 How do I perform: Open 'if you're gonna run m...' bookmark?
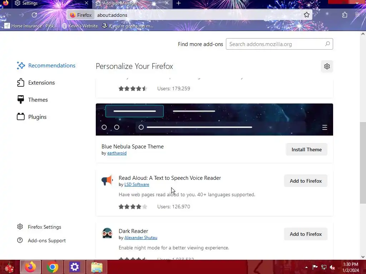click(128, 26)
